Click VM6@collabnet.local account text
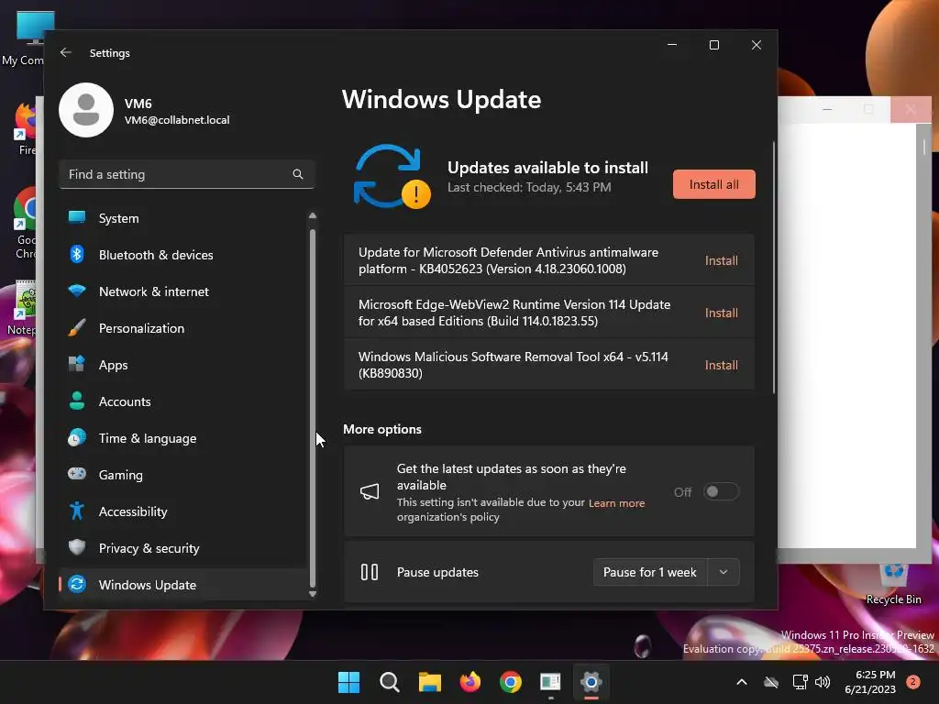The width and height of the screenshot is (939, 704). click(x=177, y=120)
